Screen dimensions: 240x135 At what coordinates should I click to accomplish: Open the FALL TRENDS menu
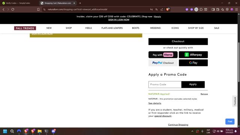tap(25, 28)
